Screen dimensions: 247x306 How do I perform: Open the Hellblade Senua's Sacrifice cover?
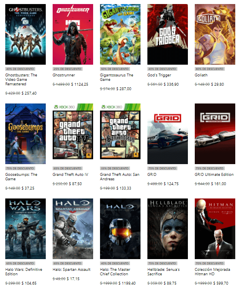(168, 229)
